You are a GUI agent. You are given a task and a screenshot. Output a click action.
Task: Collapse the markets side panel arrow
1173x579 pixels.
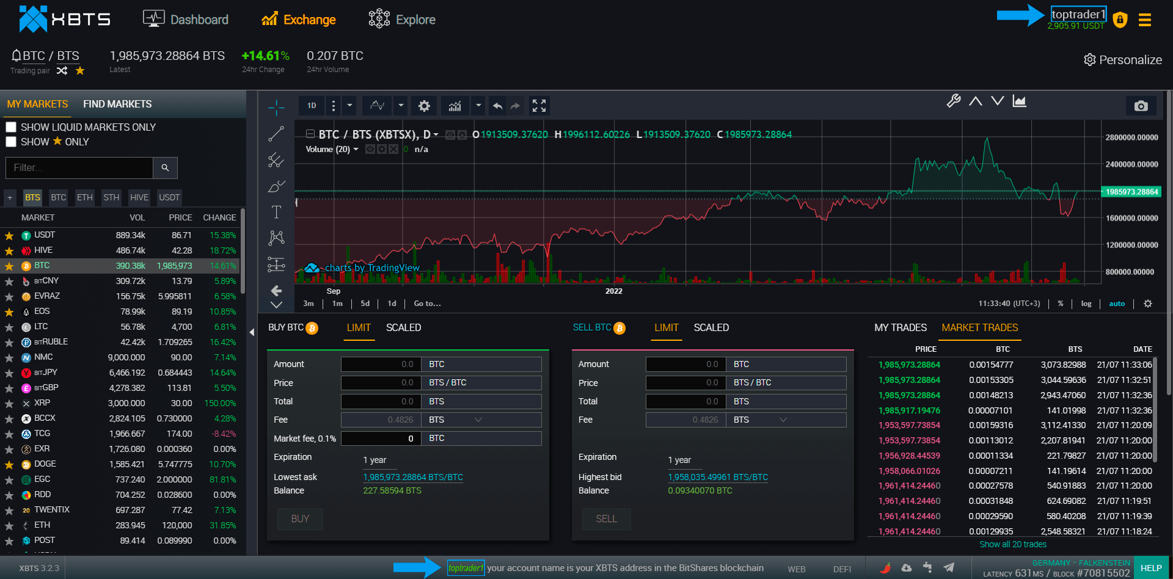[252, 332]
